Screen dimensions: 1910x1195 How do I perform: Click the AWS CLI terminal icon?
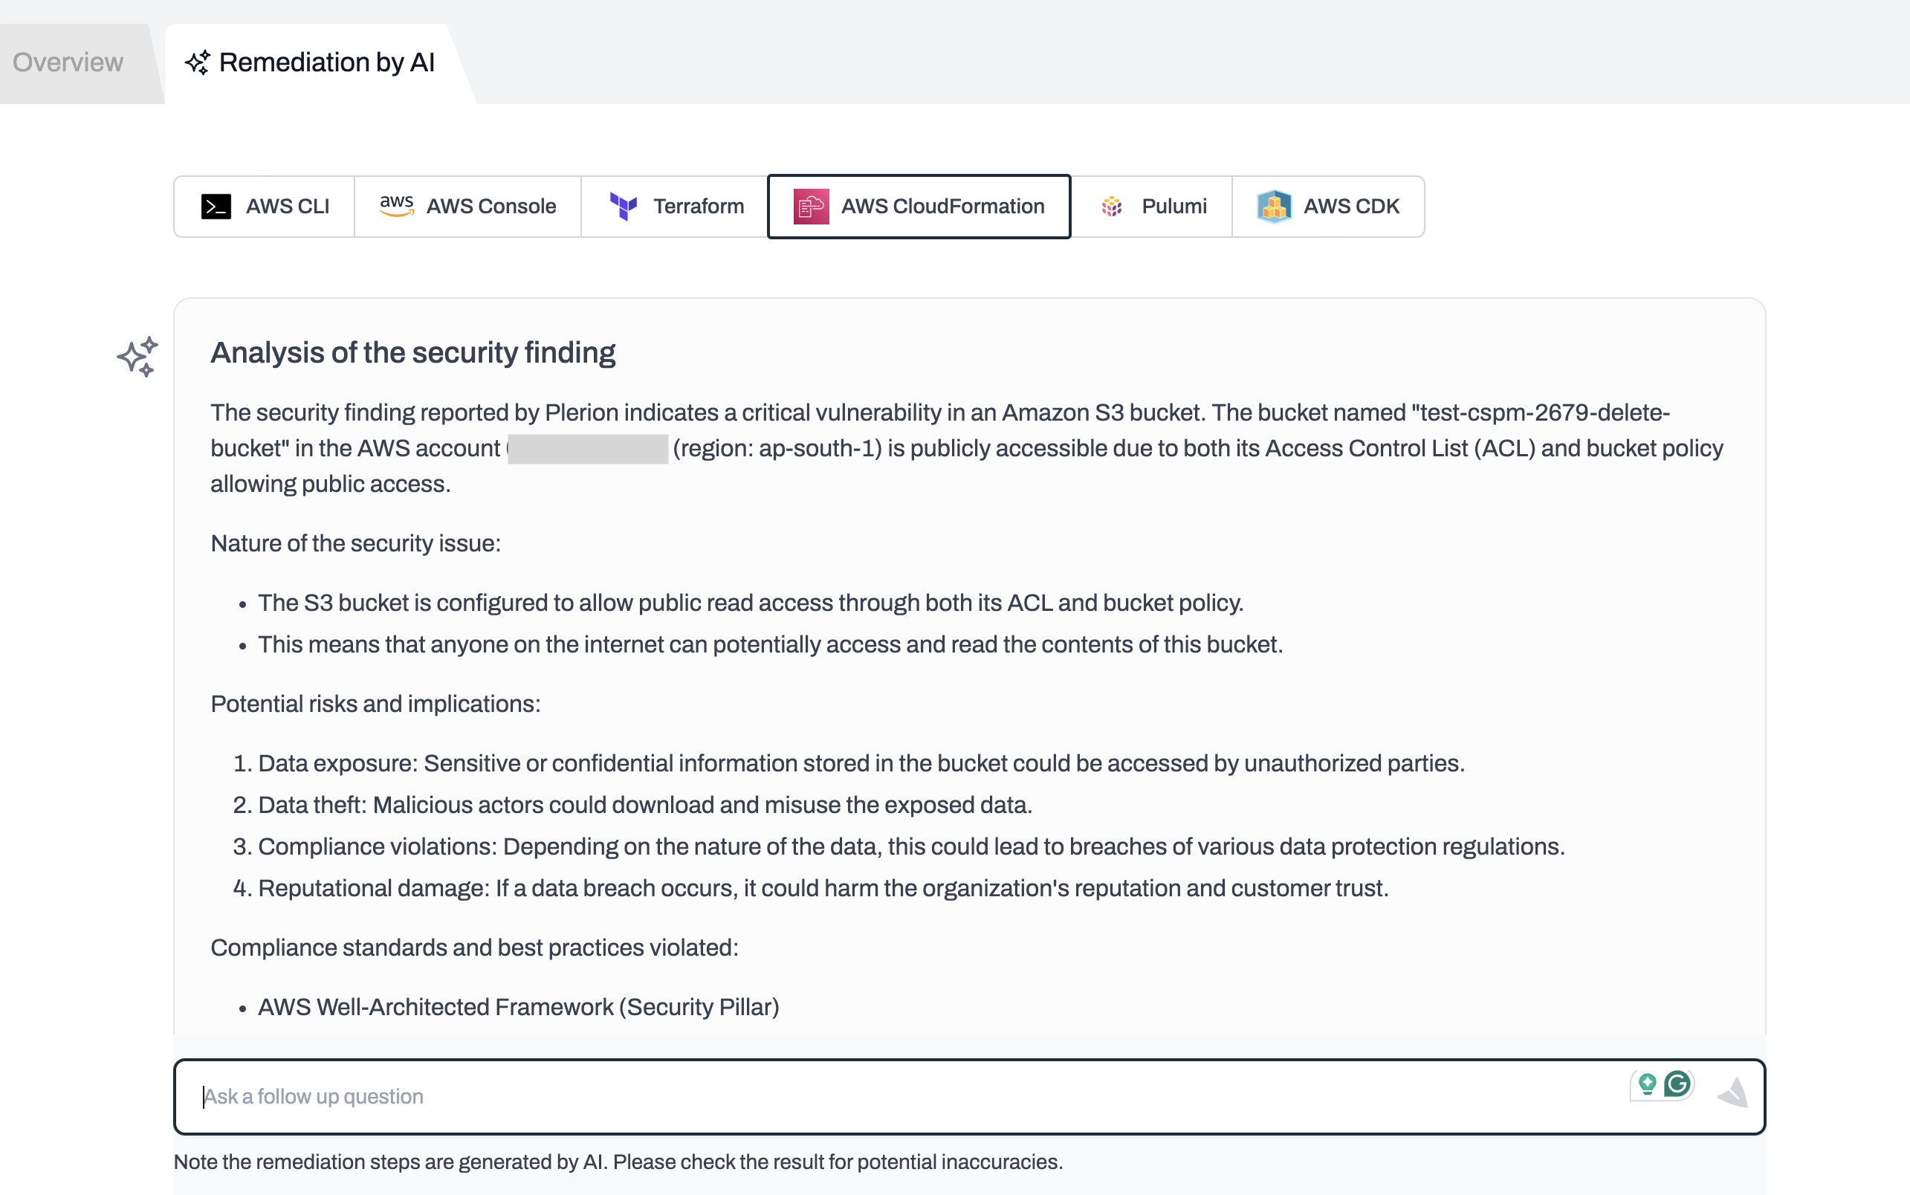(x=216, y=207)
